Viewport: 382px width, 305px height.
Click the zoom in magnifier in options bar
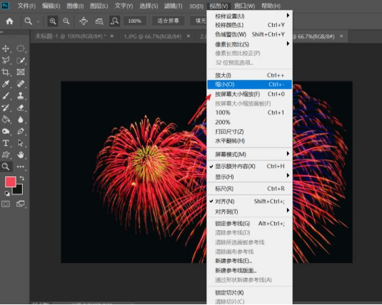click(x=53, y=21)
